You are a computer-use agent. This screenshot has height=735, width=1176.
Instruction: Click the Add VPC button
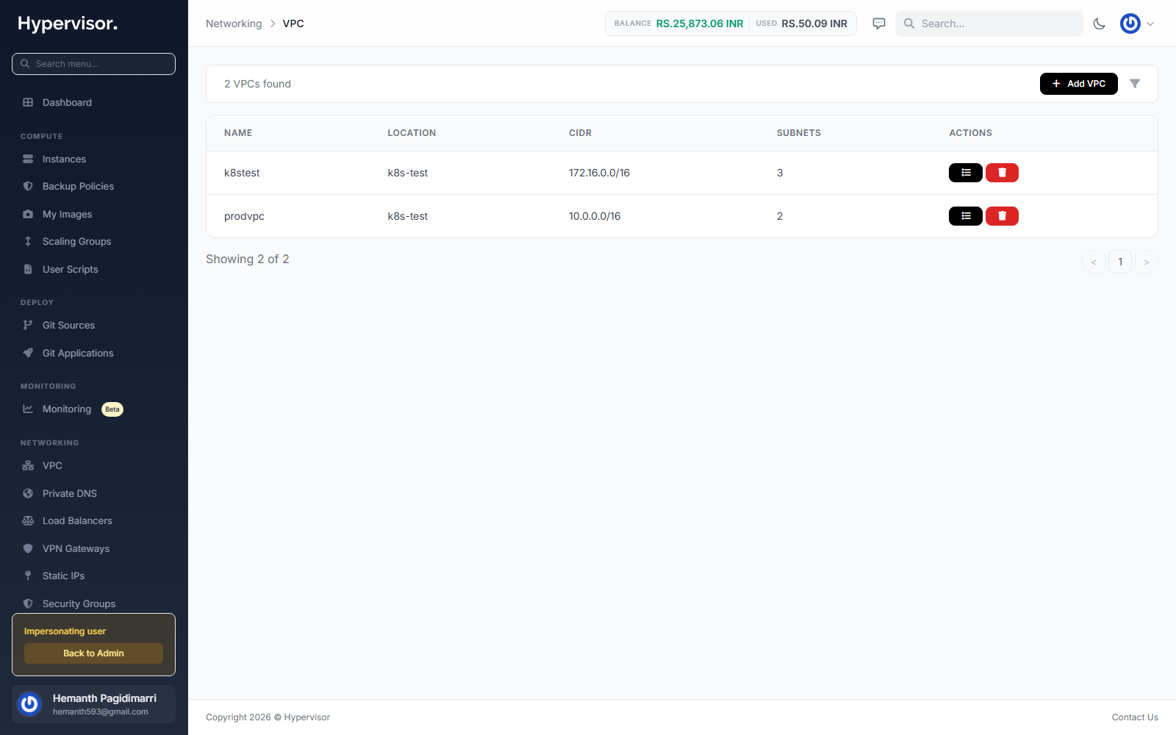click(1078, 84)
